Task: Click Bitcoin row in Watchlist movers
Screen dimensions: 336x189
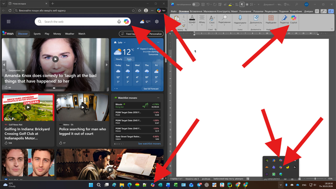Action: (137, 106)
